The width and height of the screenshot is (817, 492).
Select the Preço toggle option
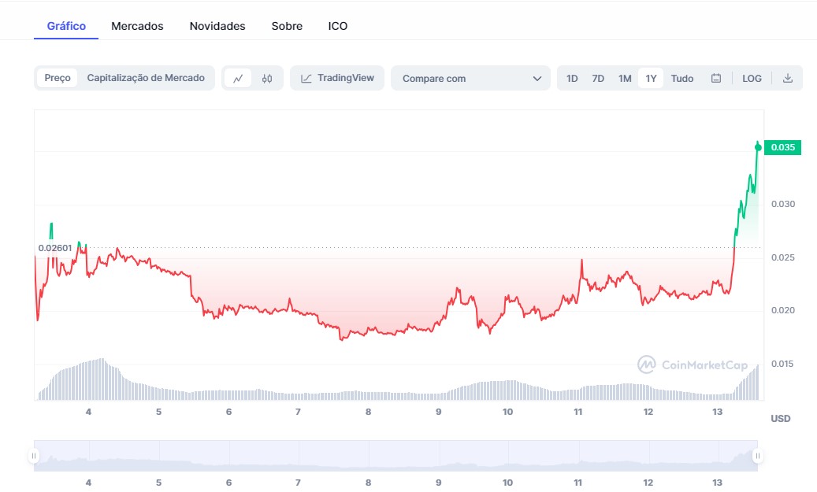[x=58, y=78]
